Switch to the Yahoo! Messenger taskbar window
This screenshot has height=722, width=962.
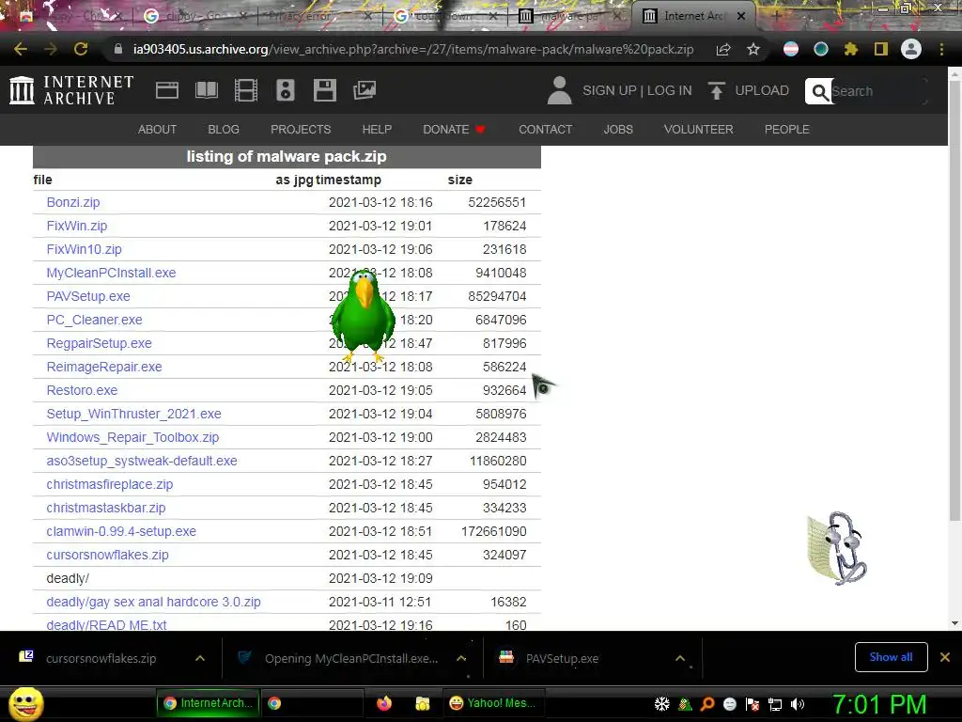click(492, 703)
